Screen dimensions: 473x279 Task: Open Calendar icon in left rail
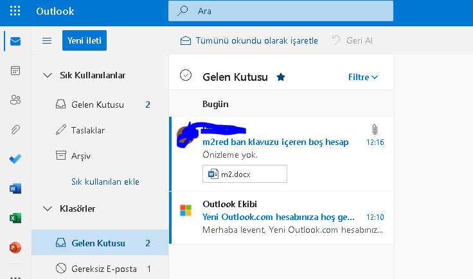tap(15, 71)
